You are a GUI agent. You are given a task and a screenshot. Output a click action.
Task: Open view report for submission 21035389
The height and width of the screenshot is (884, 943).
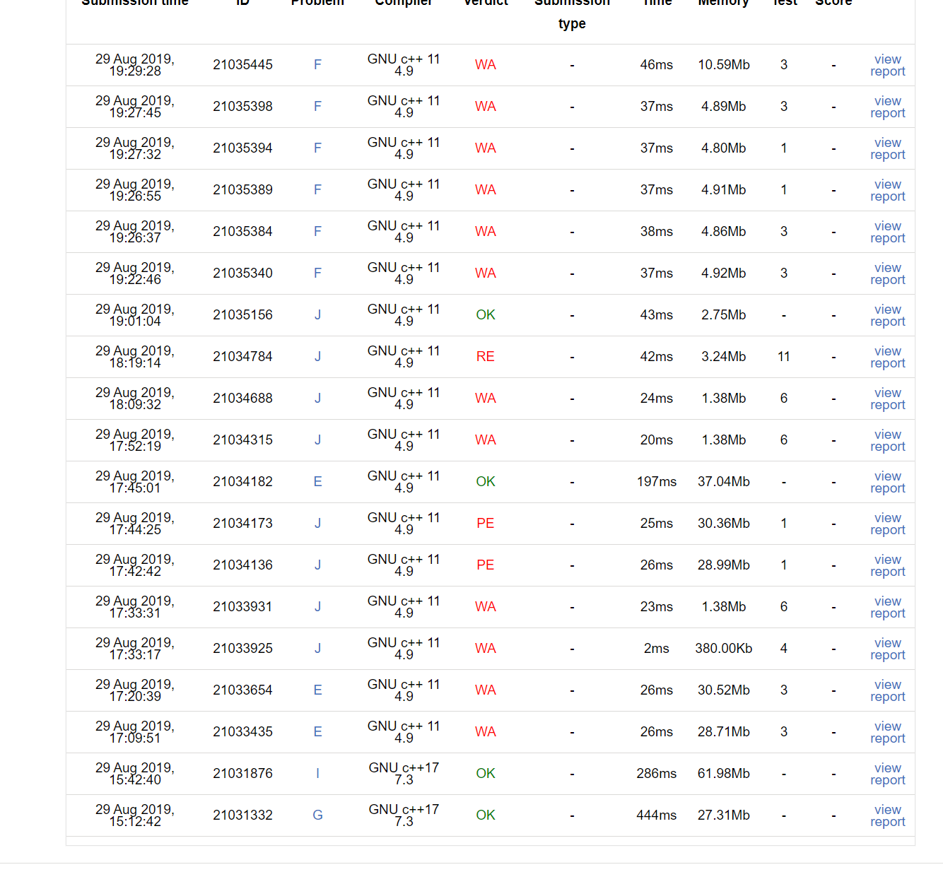pos(887,190)
